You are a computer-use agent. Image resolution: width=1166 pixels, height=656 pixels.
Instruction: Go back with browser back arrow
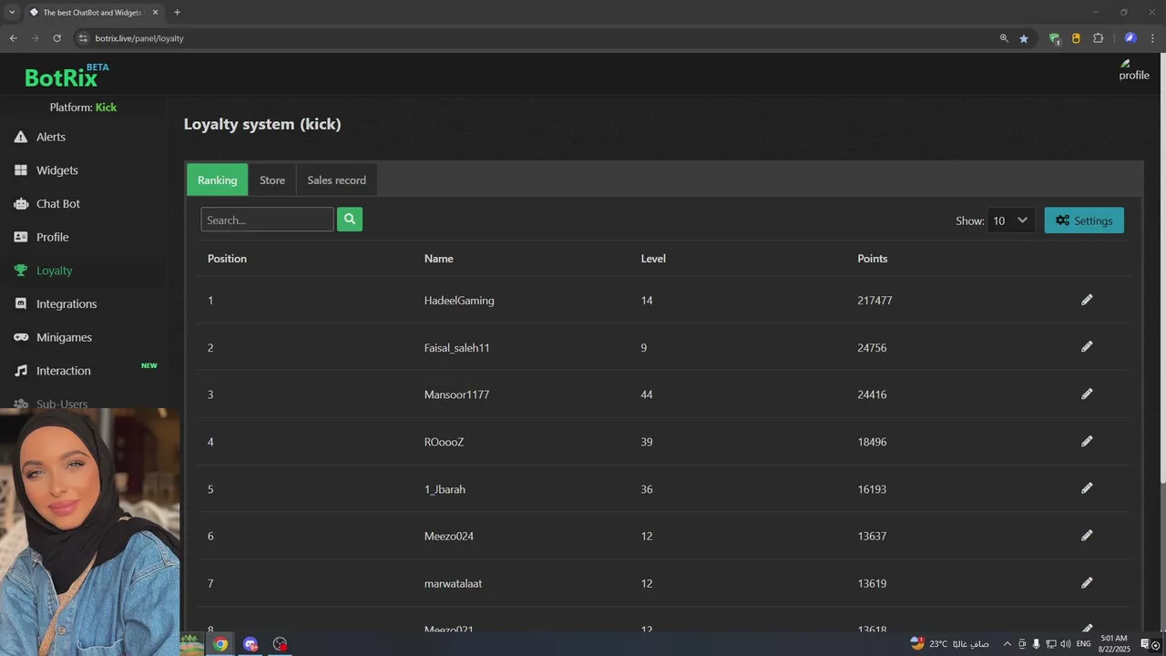[13, 38]
